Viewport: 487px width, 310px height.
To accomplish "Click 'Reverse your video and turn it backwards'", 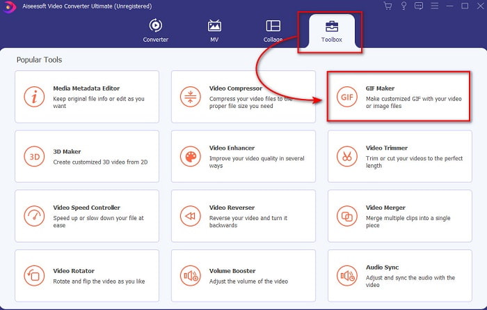I will pos(248,222).
